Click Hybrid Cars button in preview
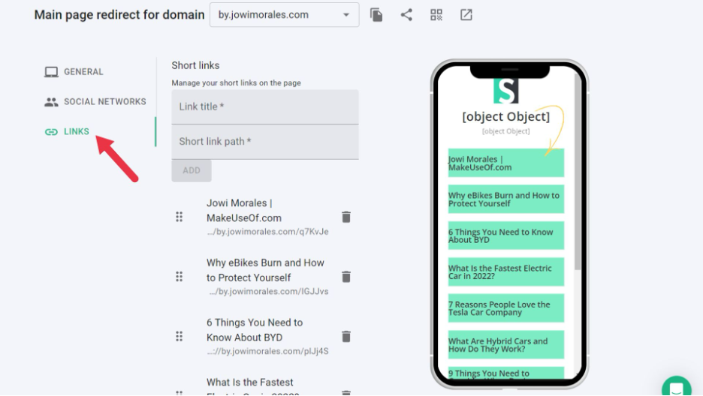This screenshot has height=396, width=703. pos(505,344)
